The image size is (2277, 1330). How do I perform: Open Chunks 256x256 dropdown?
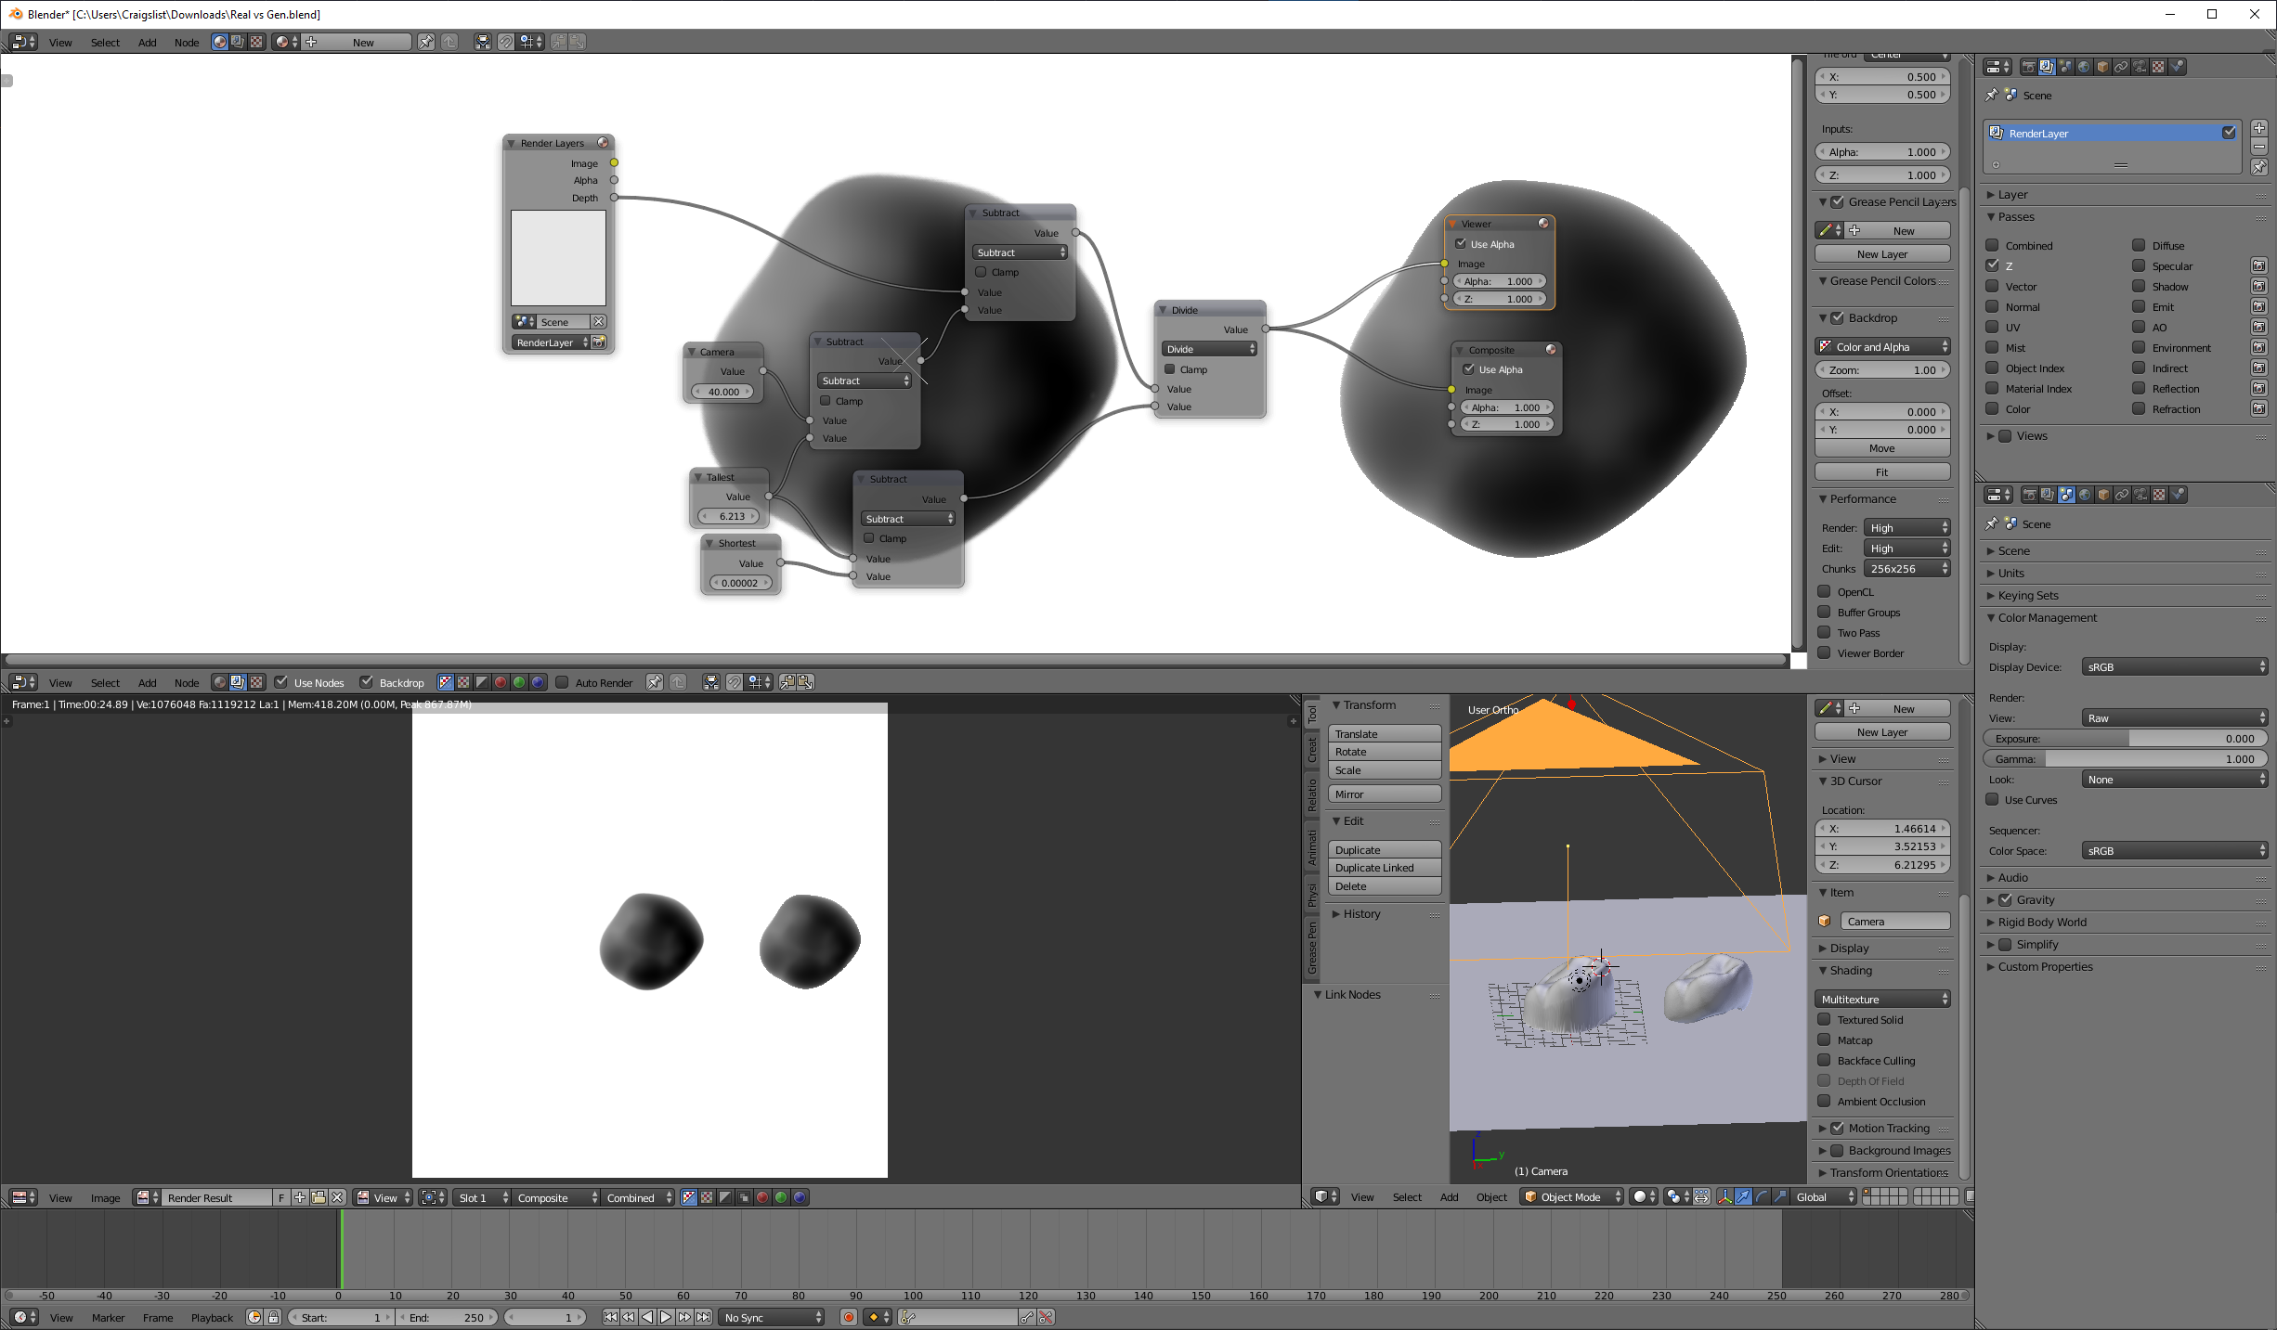[1906, 568]
